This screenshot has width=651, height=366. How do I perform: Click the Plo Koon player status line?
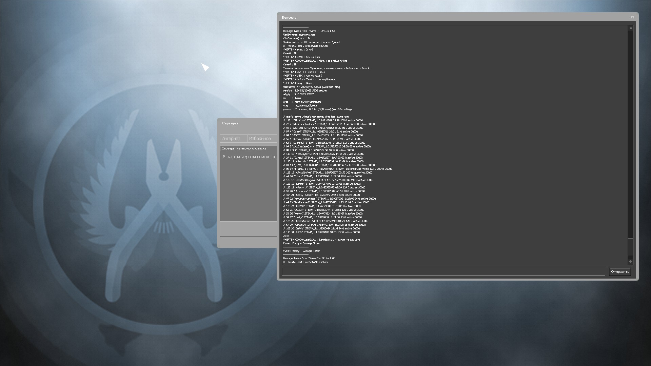coord(323,120)
